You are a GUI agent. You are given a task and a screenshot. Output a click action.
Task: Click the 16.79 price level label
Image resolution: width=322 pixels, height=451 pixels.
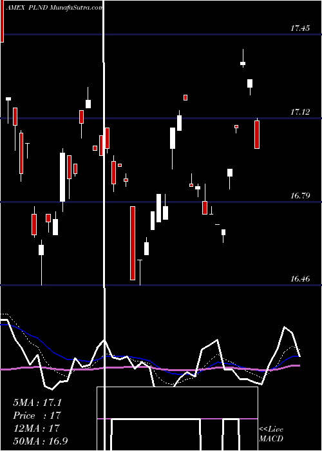click(x=300, y=196)
